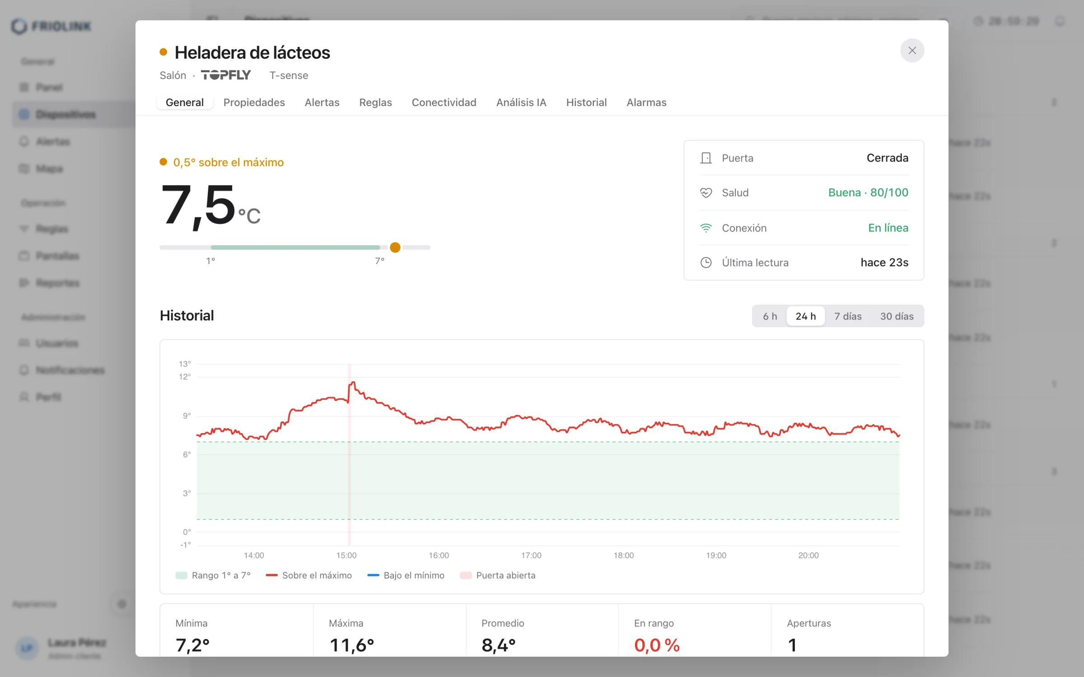Click the FRIOLINK logo in the background sidebar
This screenshot has width=1084, height=677.
coord(51,26)
